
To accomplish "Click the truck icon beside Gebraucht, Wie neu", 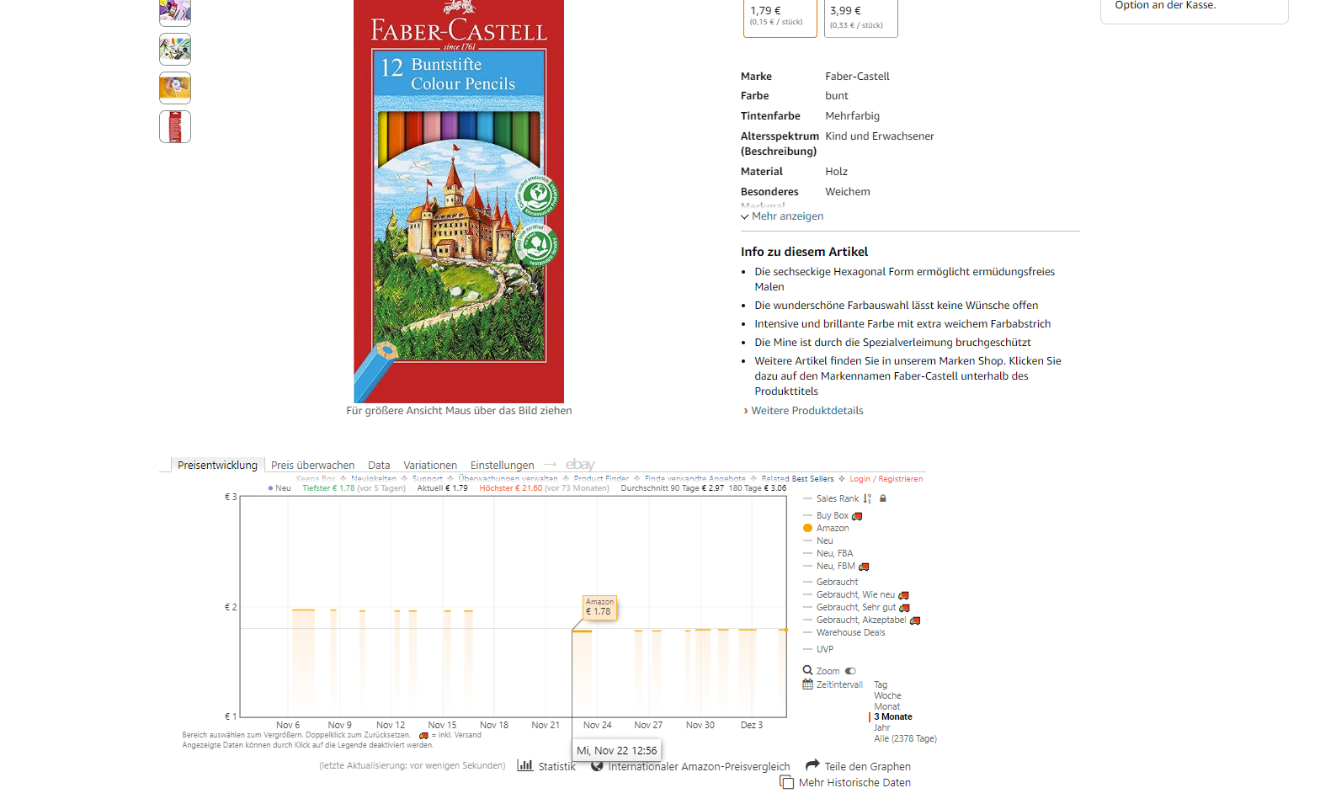I will pyautogui.click(x=903, y=595).
